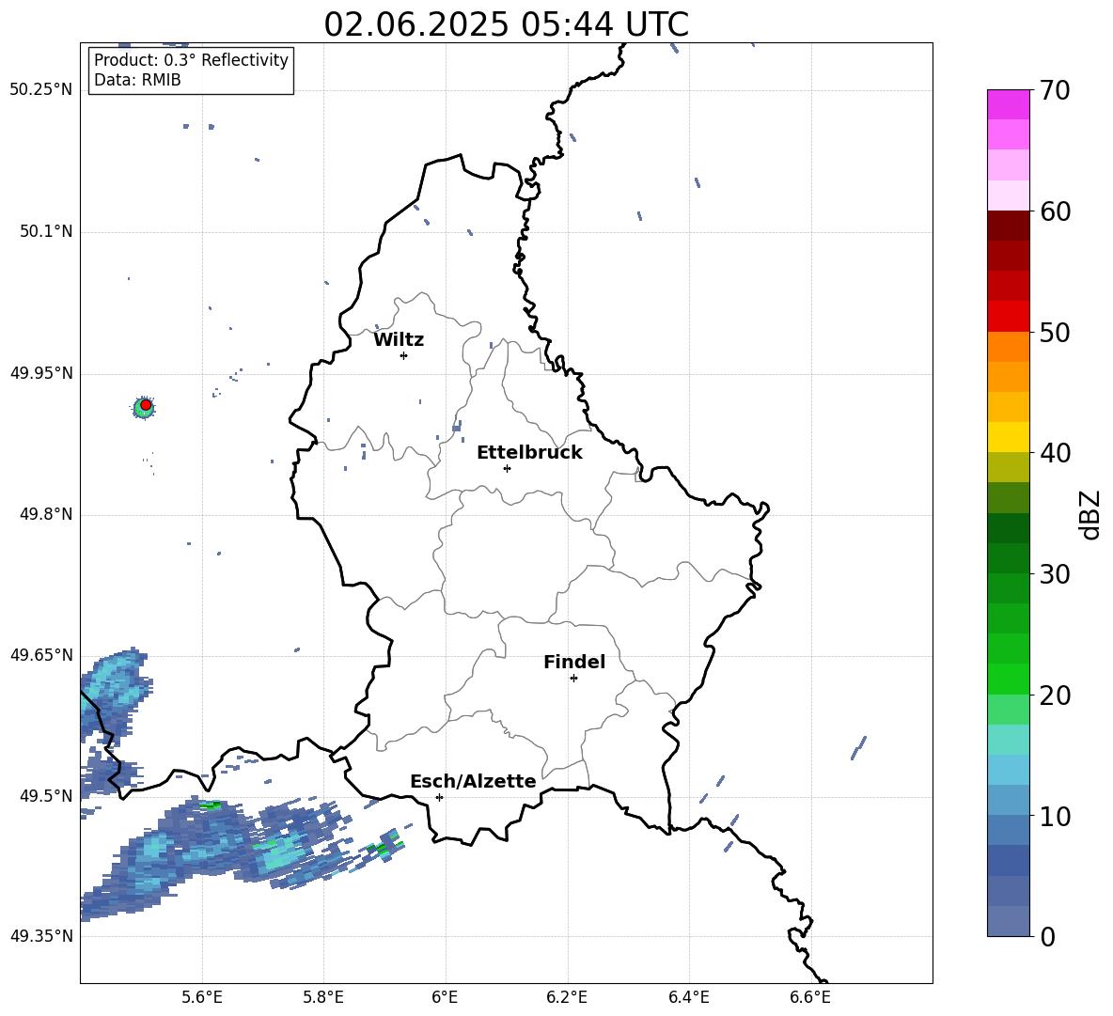Click the 6.4°E longitude label
The height and width of the screenshot is (1016, 1113).
click(x=689, y=997)
